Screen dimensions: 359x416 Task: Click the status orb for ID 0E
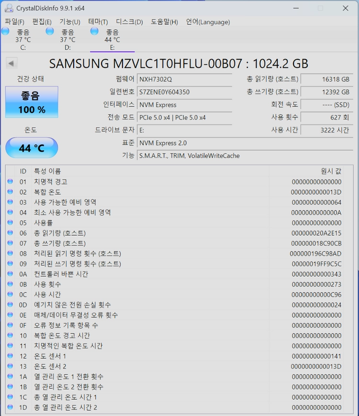pyautogui.click(x=10, y=315)
